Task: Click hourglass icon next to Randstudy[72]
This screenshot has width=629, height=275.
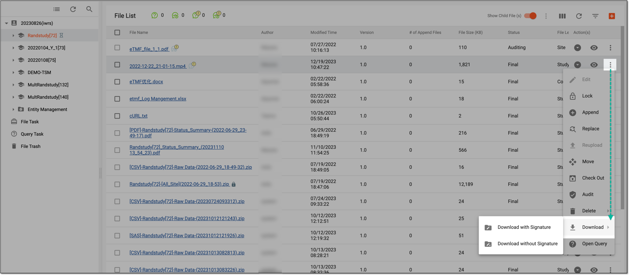Action: click(61, 35)
